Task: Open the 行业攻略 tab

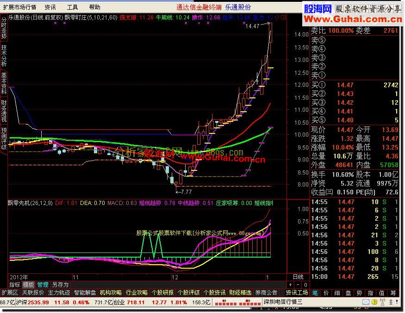Action: pos(137,293)
